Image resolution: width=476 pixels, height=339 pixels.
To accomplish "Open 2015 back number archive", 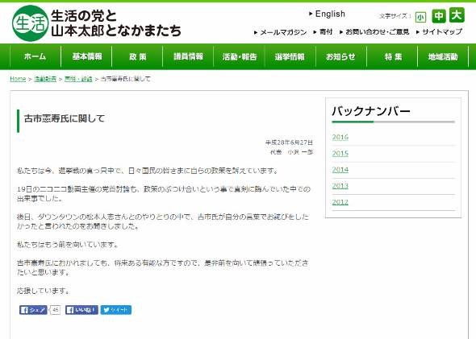I will [340, 154].
